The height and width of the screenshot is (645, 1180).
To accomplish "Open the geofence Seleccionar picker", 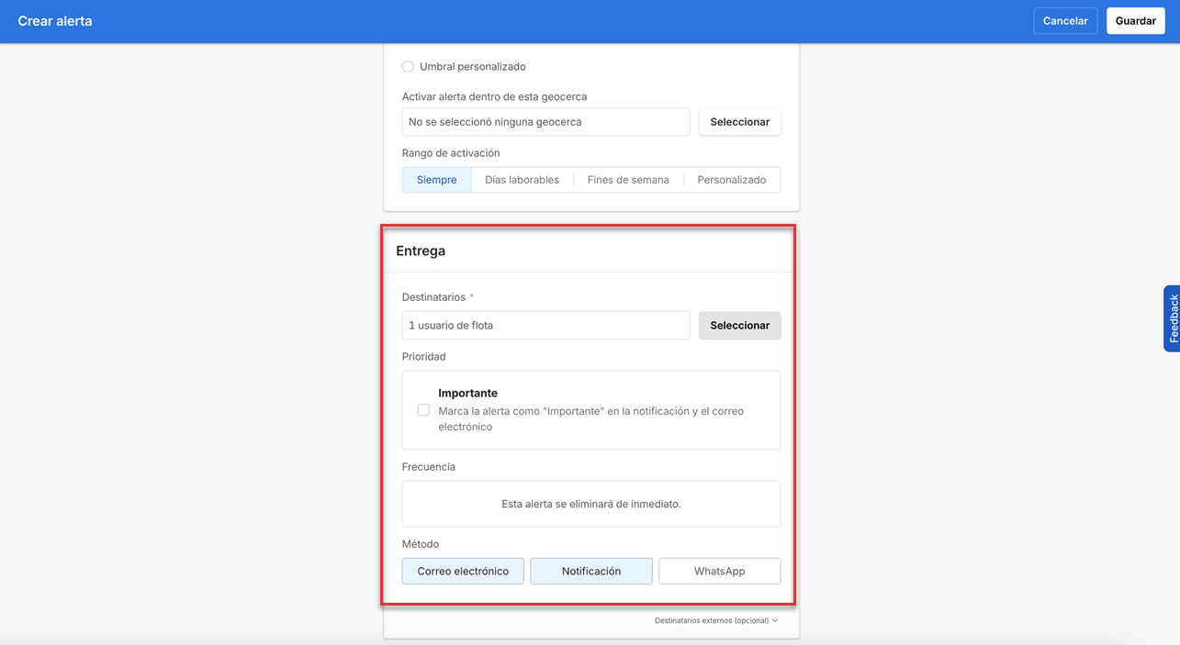I will click(739, 121).
